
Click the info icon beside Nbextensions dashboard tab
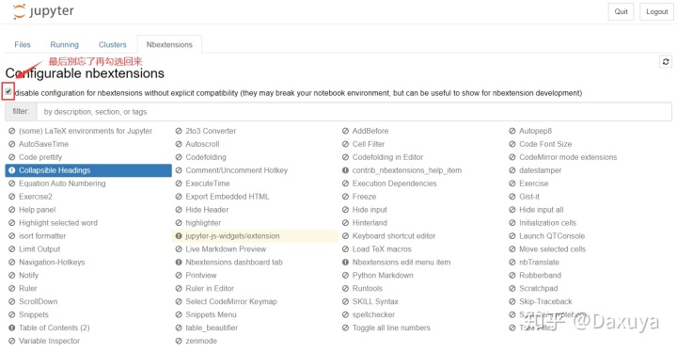tap(179, 262)
